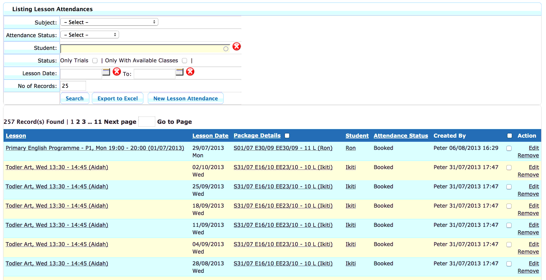Viewport: 546px width, 280px height.
Task: Edit the 02/10/2013 attendance row
Action: (x=534, y=167)
